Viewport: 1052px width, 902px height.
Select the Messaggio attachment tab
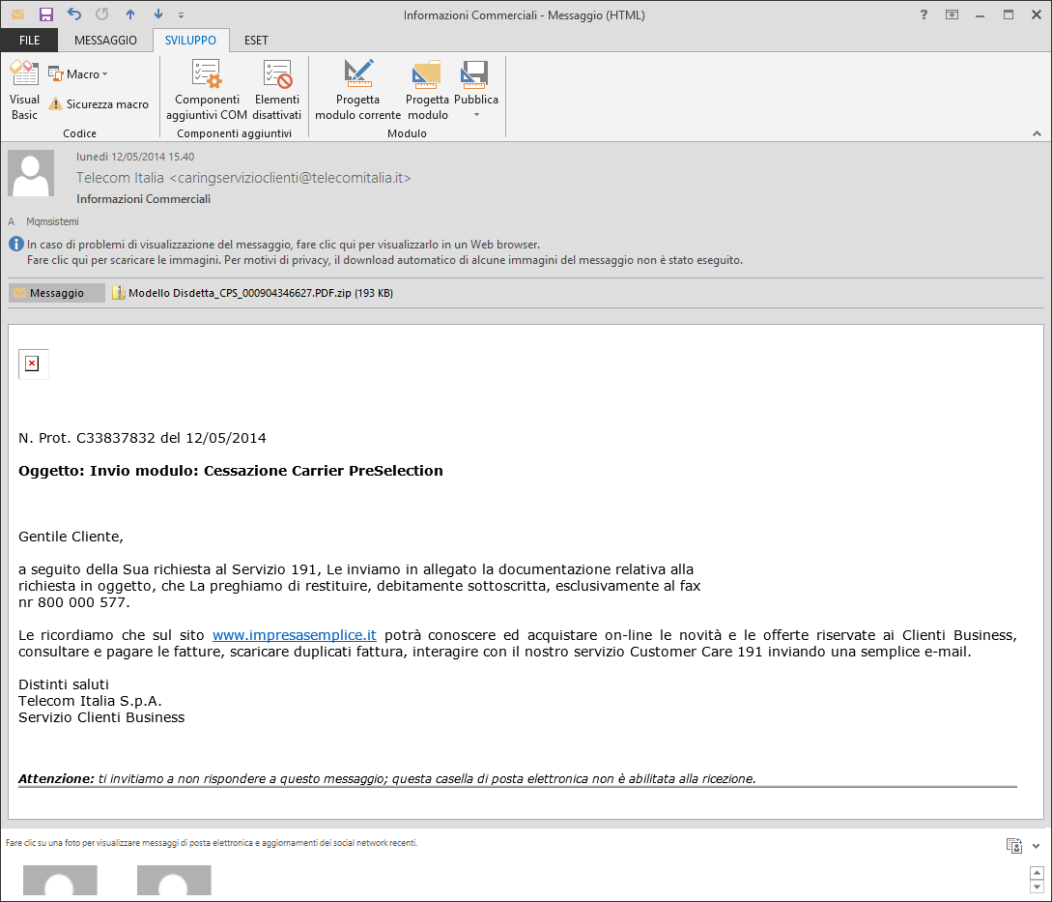point(56,293)
